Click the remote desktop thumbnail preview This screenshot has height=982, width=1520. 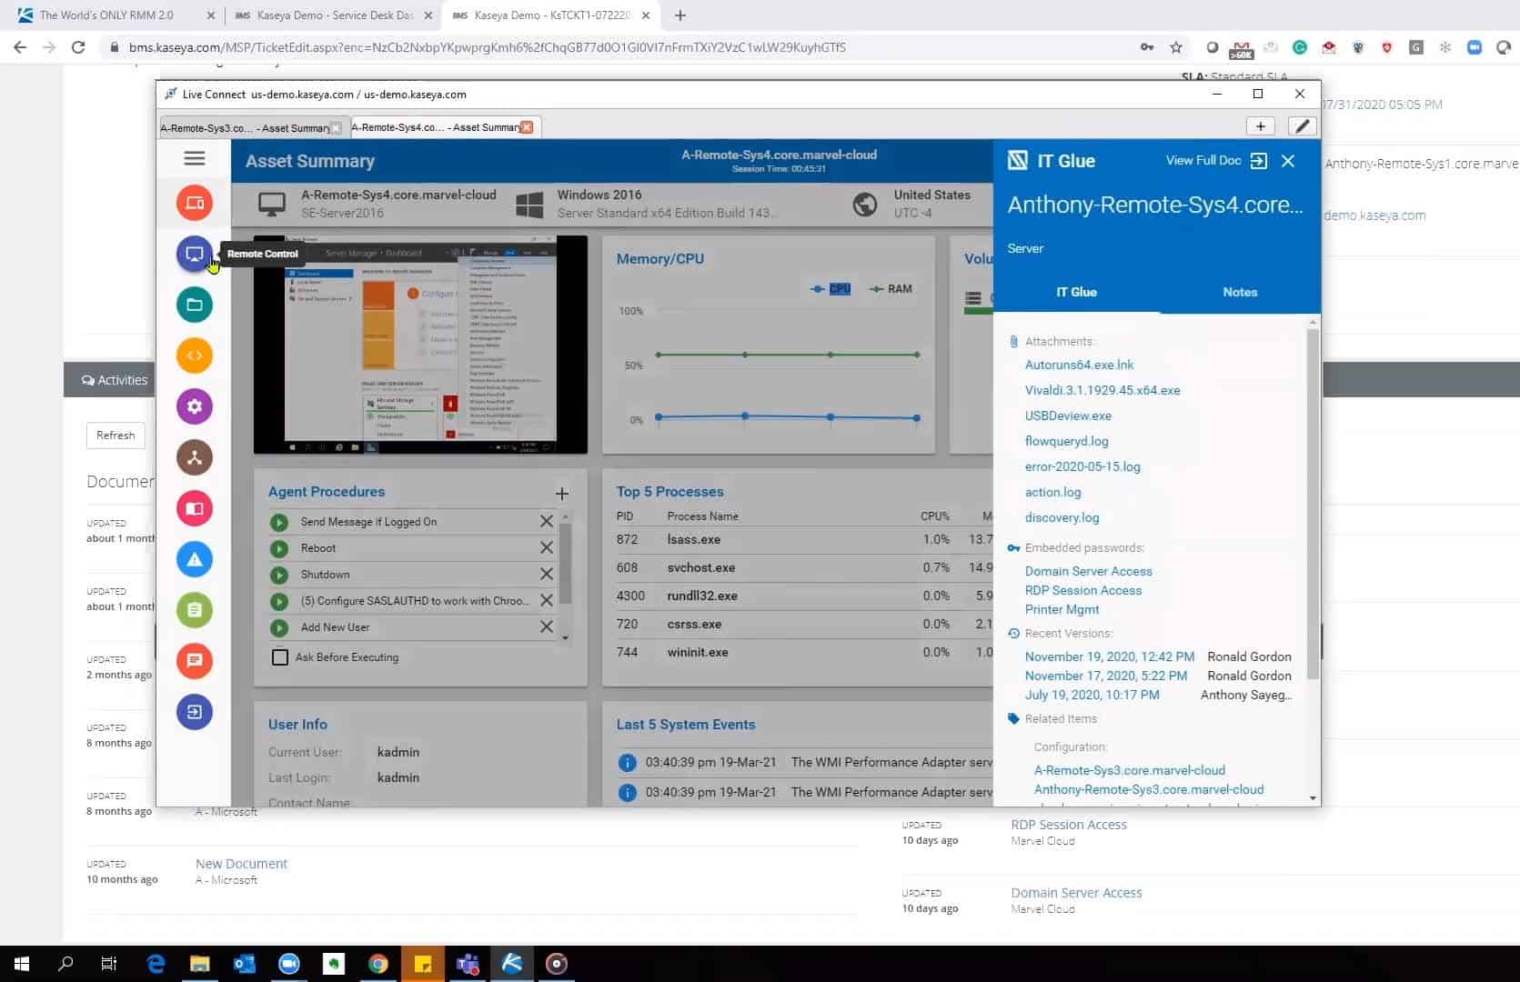420,345
